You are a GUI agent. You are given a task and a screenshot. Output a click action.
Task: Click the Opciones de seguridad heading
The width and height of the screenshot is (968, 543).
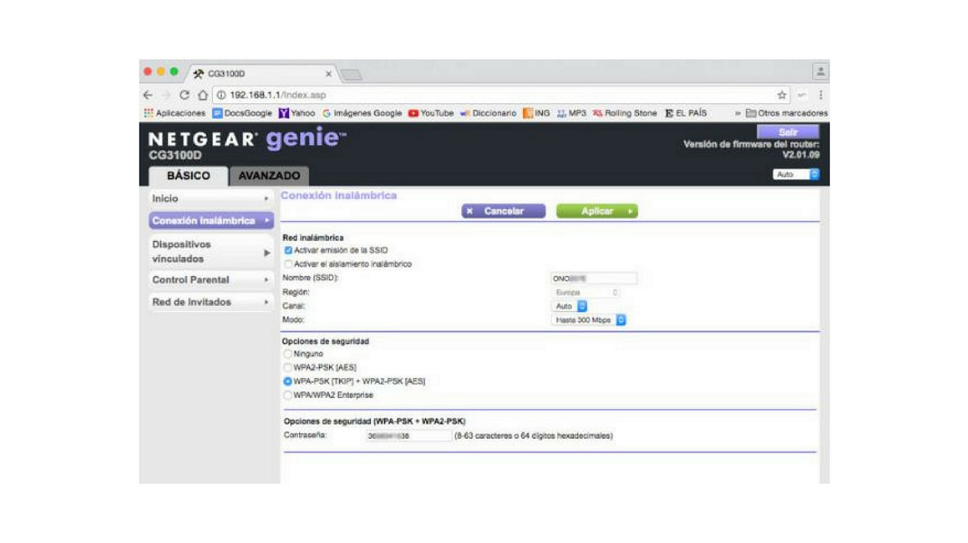coord(326,341)
